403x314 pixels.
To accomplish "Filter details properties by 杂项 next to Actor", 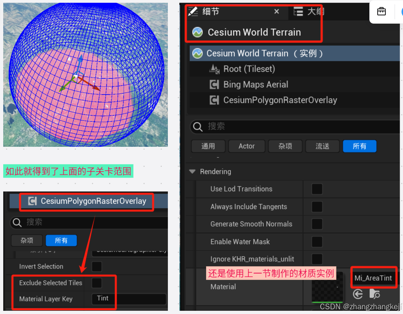I will (285, 146).
